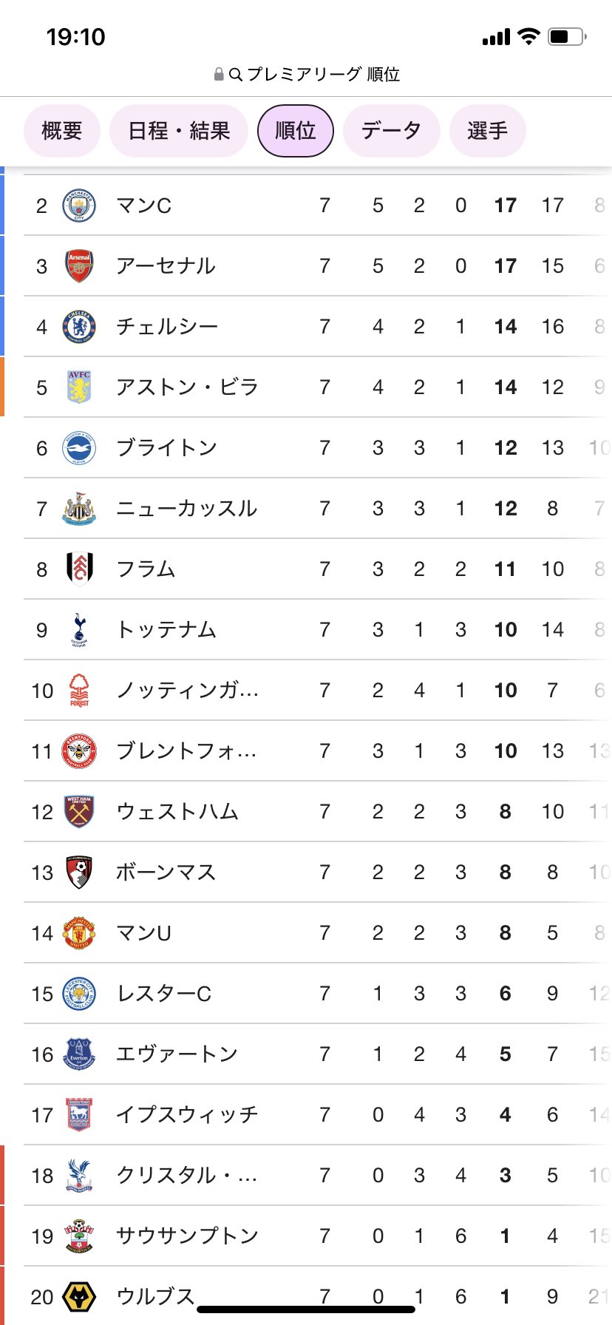This screenshot has height=1325, width=612.
Task: Open the データ tab
Action: click(391, 131)
